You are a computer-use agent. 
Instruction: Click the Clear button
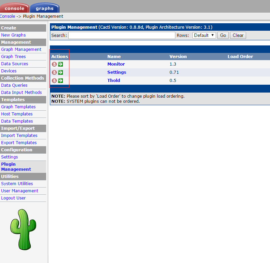(238, 35)
